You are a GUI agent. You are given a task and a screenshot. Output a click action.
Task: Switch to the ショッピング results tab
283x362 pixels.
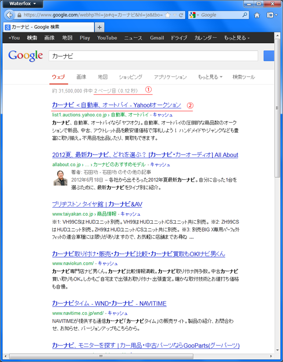coord(130,77)
